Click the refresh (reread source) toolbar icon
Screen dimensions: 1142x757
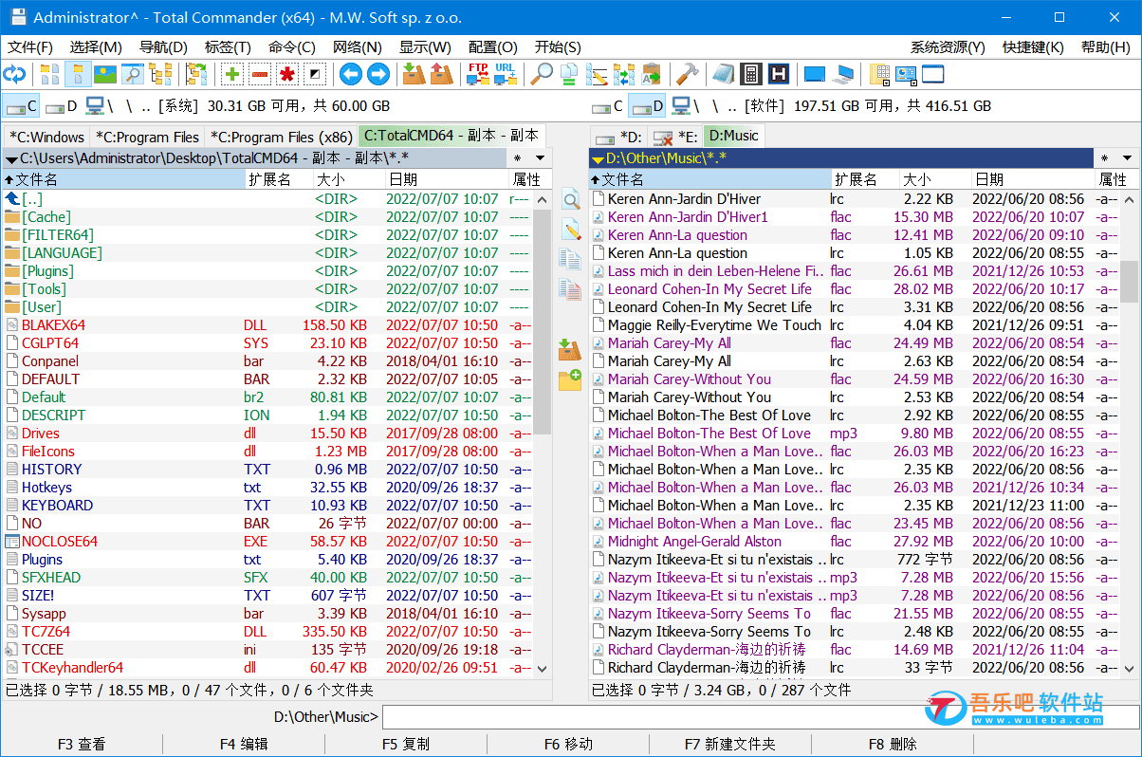tap(14, 74)
